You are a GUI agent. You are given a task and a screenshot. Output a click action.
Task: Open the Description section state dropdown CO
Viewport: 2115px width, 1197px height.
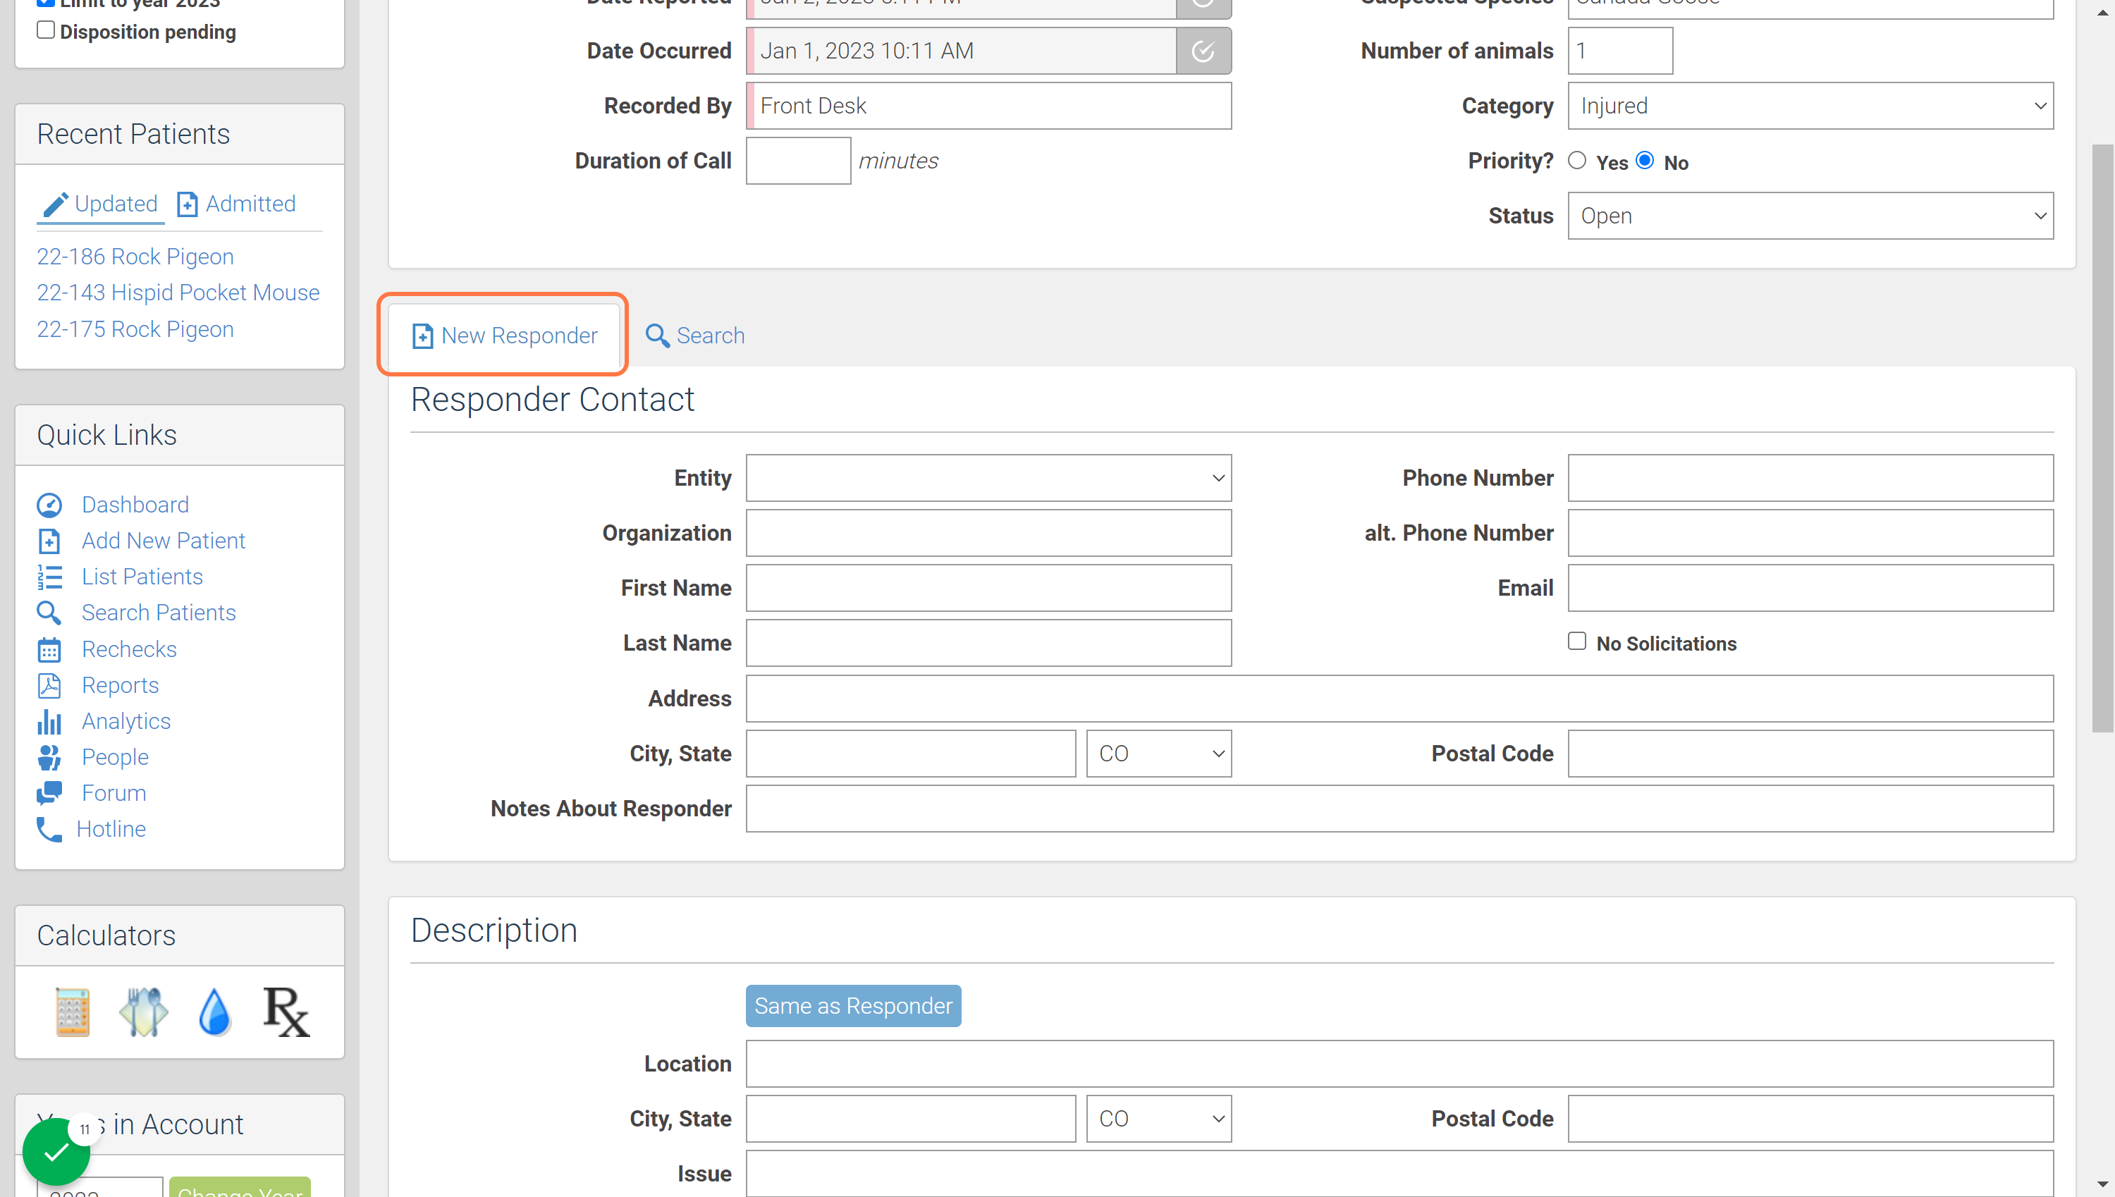(x=1159, y=1119)
